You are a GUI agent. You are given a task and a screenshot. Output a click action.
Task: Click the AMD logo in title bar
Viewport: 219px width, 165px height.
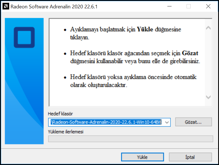(x=6, y=6)
